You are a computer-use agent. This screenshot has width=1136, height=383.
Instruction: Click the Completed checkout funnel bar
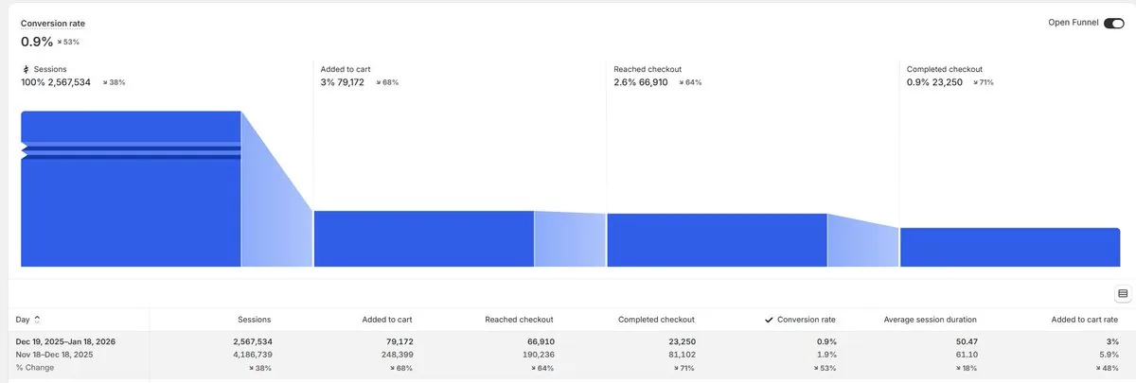(x=1010, y=247)
